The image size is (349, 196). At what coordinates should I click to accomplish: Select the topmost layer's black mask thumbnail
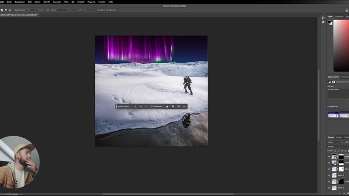pos(341,157)
